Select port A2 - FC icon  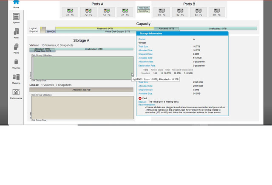tap(88, 11)
